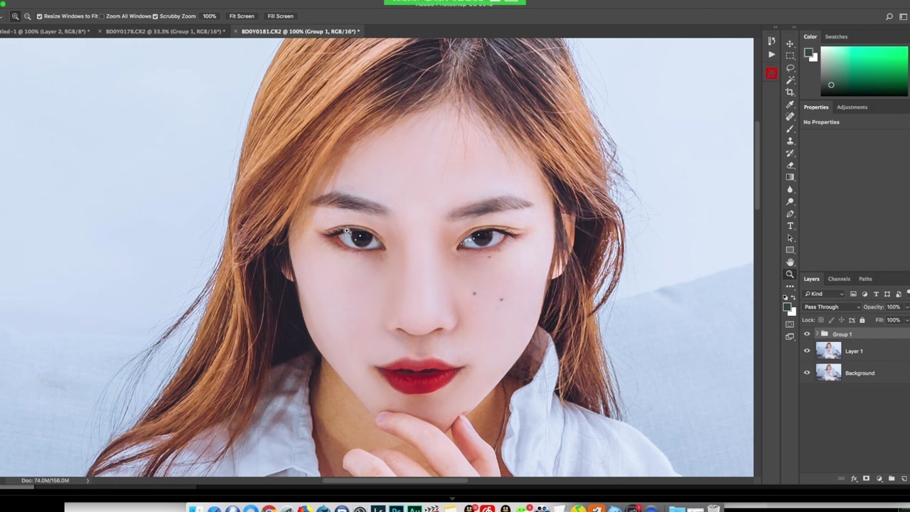910x512 pixels.
Task: Select the Rectangular Marquee tool
Action: (x=790, y=55)
